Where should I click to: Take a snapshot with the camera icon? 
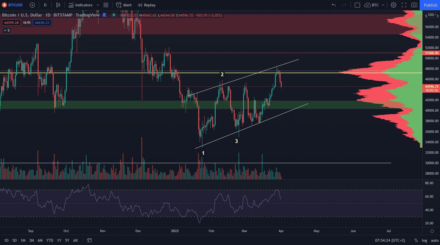(414, 5)
